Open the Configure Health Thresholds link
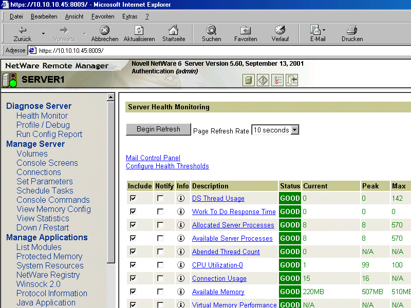Viewport: 411px width, 308px height. [167, 166]
